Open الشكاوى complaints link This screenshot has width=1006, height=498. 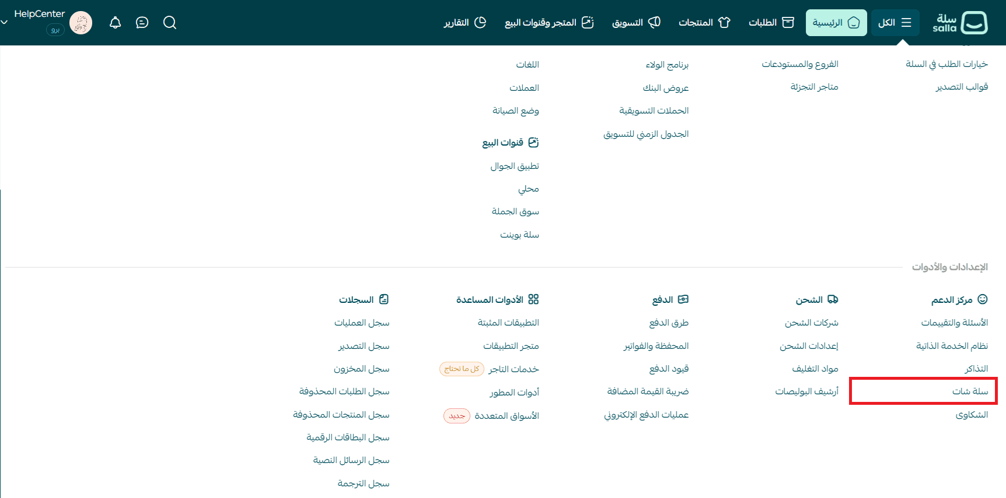[972, 415]
